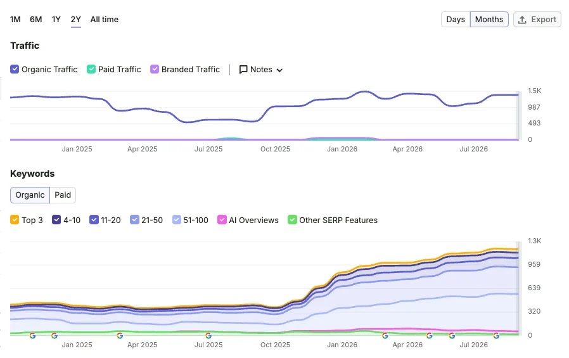The height and width of the screenshot is (358, 569).
Task: Hide the Top 3 keywords series
Action: tap(15, 220)
